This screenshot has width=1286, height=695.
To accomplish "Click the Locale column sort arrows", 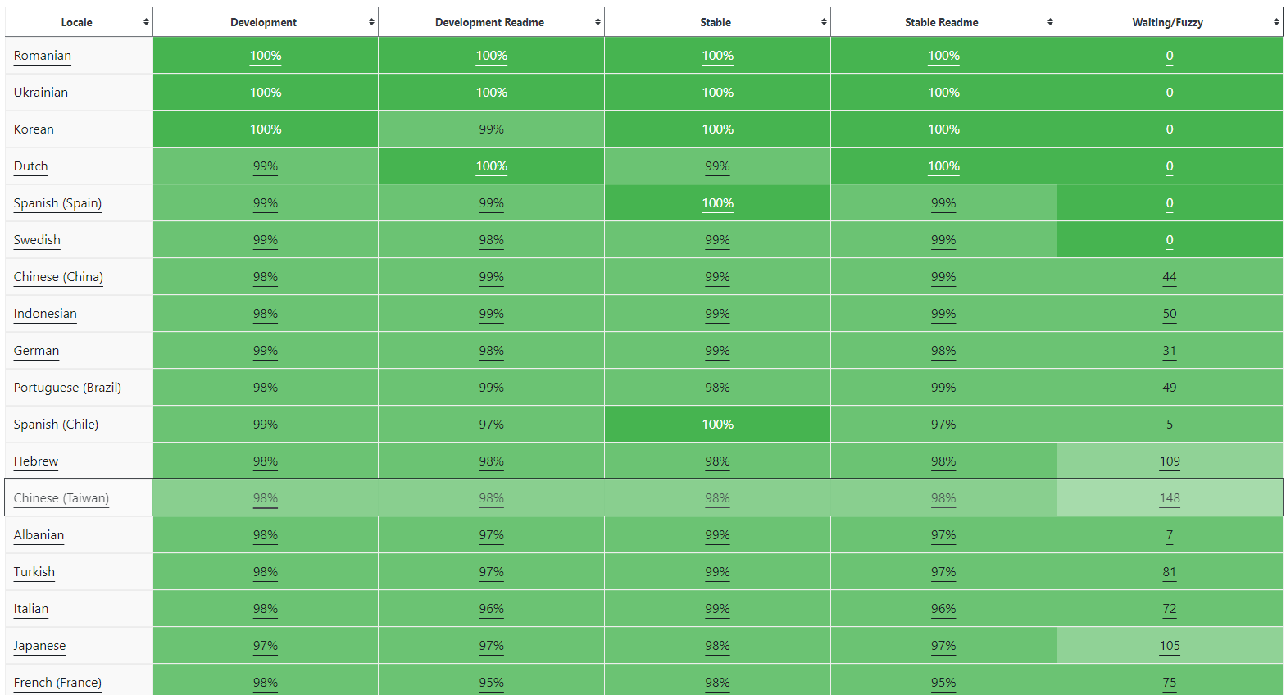I will [x=146, y=22].
